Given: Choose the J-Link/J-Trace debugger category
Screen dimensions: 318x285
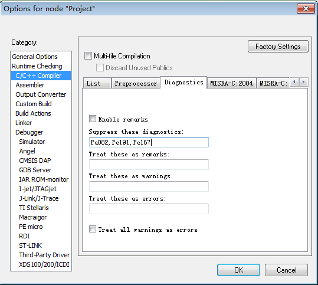Looking at the screenshot, I should point(39,198).
